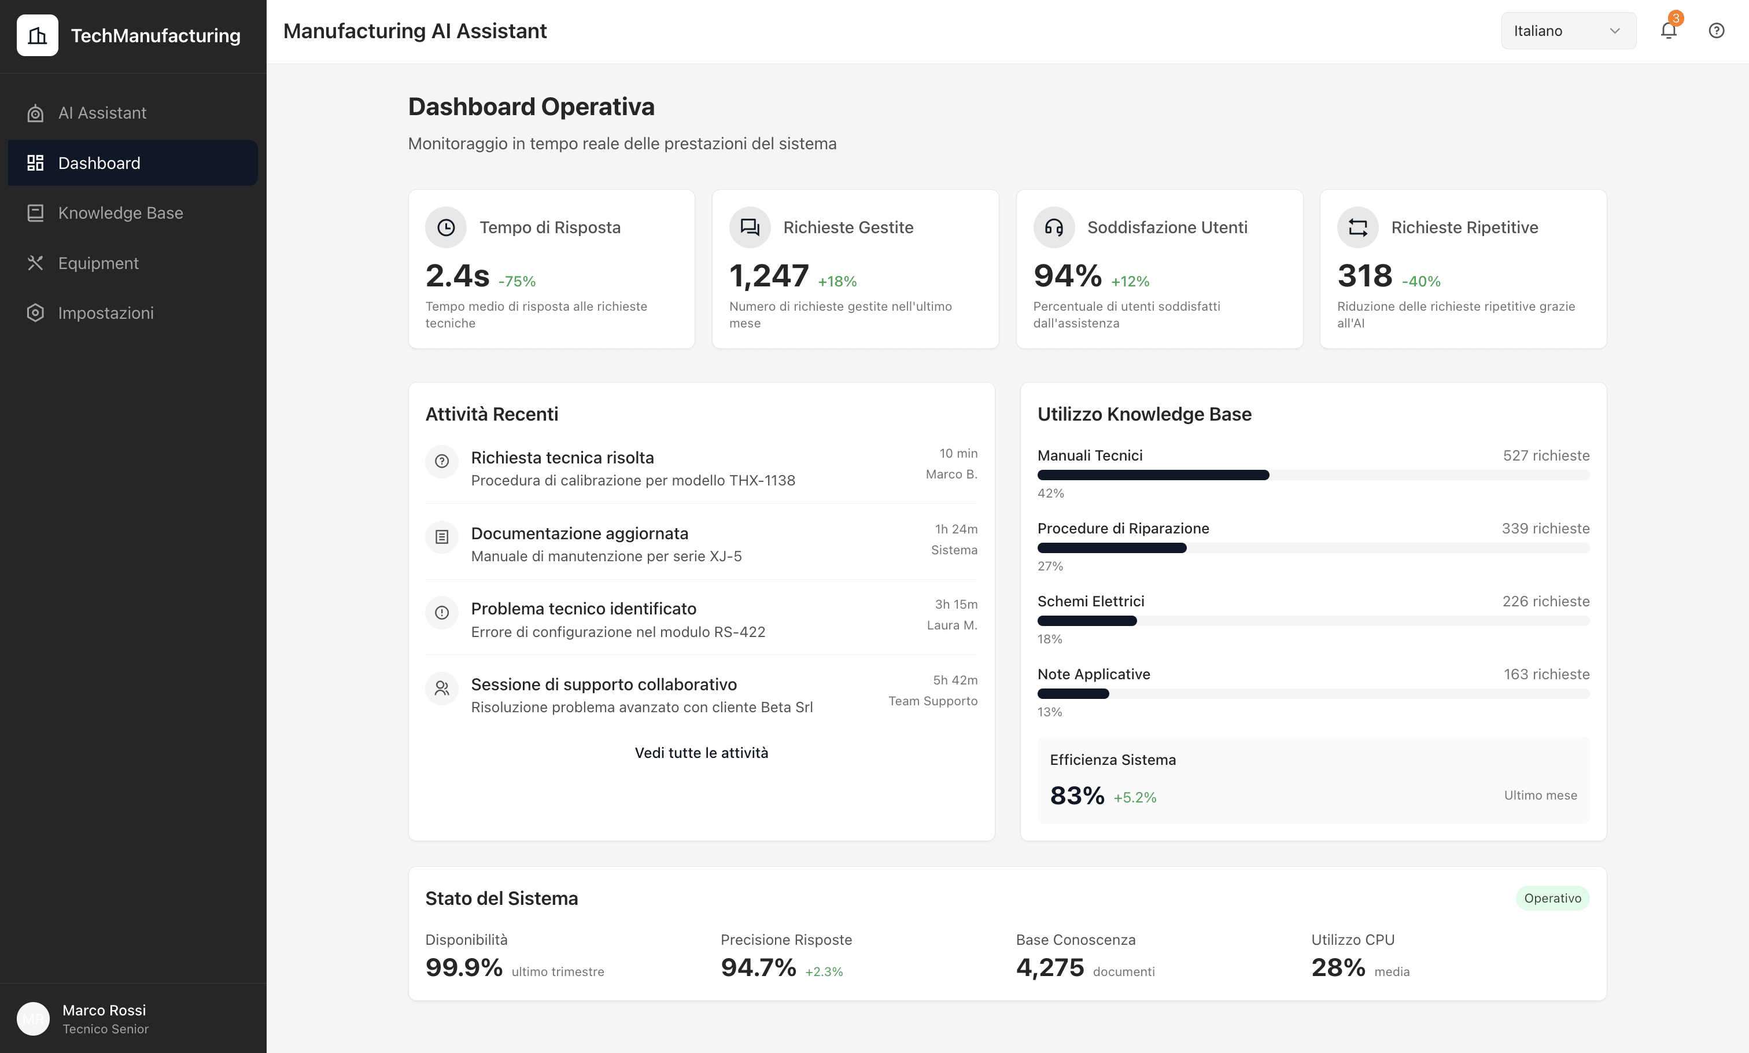Click Procedura di calibrazione THX-1138 description

[x=633, y=480]
